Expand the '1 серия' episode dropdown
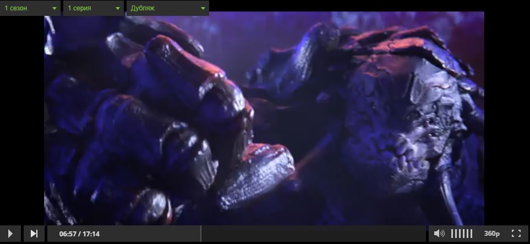This screenshot has width=530, height=244. click(x=94, y=9)
